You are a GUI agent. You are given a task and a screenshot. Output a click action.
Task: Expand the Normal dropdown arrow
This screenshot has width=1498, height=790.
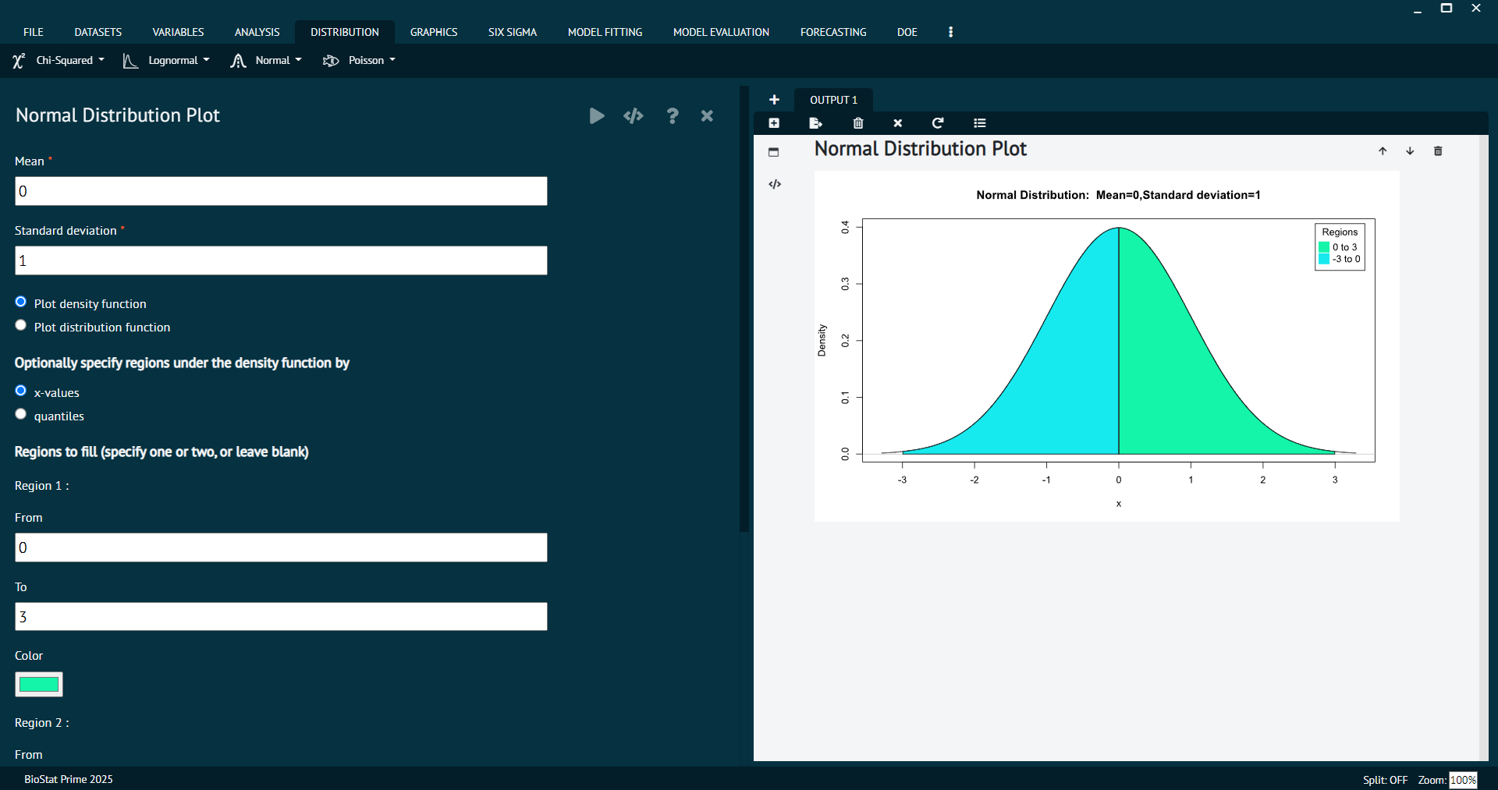(x=298, y=60)
